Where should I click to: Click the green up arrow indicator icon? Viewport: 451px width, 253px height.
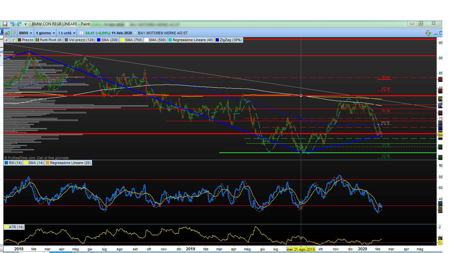(x=13, y=40)
